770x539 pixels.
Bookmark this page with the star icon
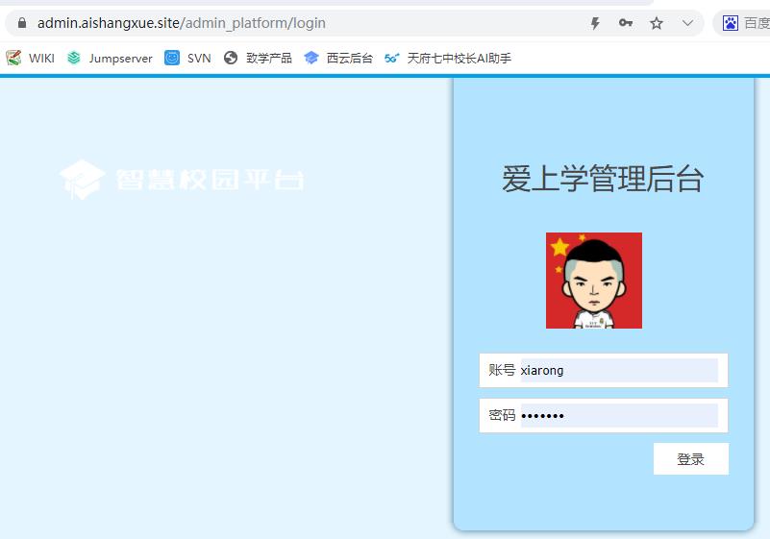[657, 23]
